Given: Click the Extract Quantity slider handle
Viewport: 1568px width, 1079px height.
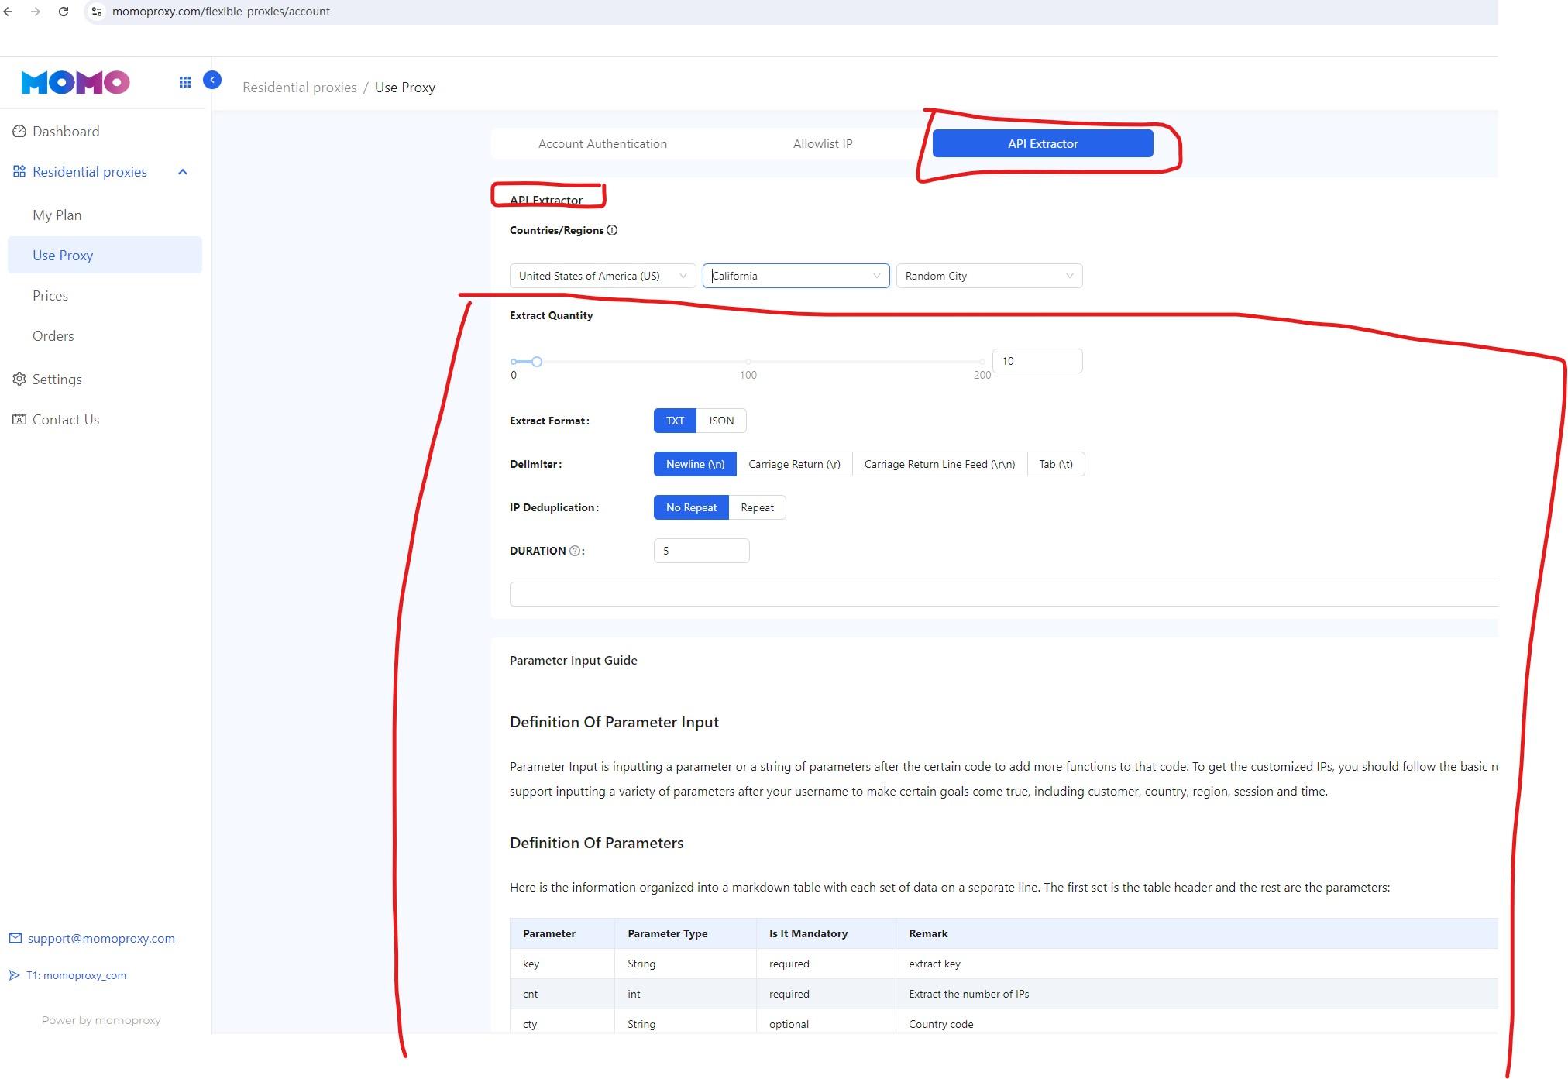Looking at the screenshot, I should coord(536,362).
